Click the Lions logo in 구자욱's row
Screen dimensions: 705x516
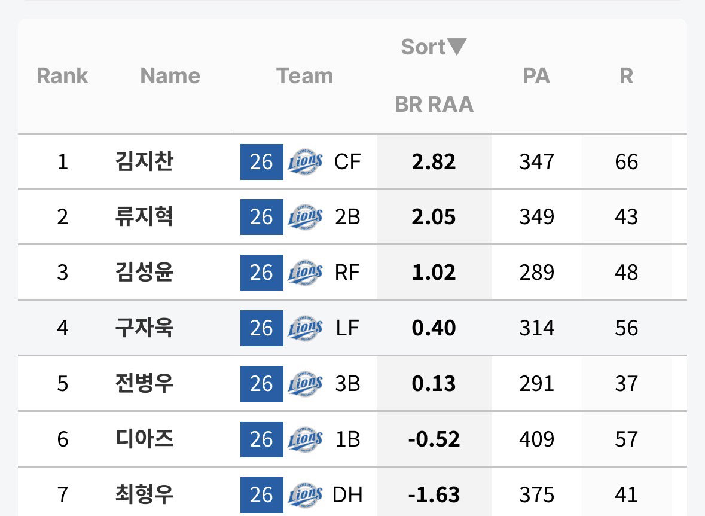click(x=305, y=328)
